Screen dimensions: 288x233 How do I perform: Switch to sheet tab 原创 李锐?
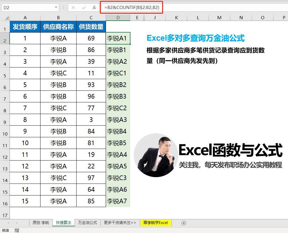40,223
